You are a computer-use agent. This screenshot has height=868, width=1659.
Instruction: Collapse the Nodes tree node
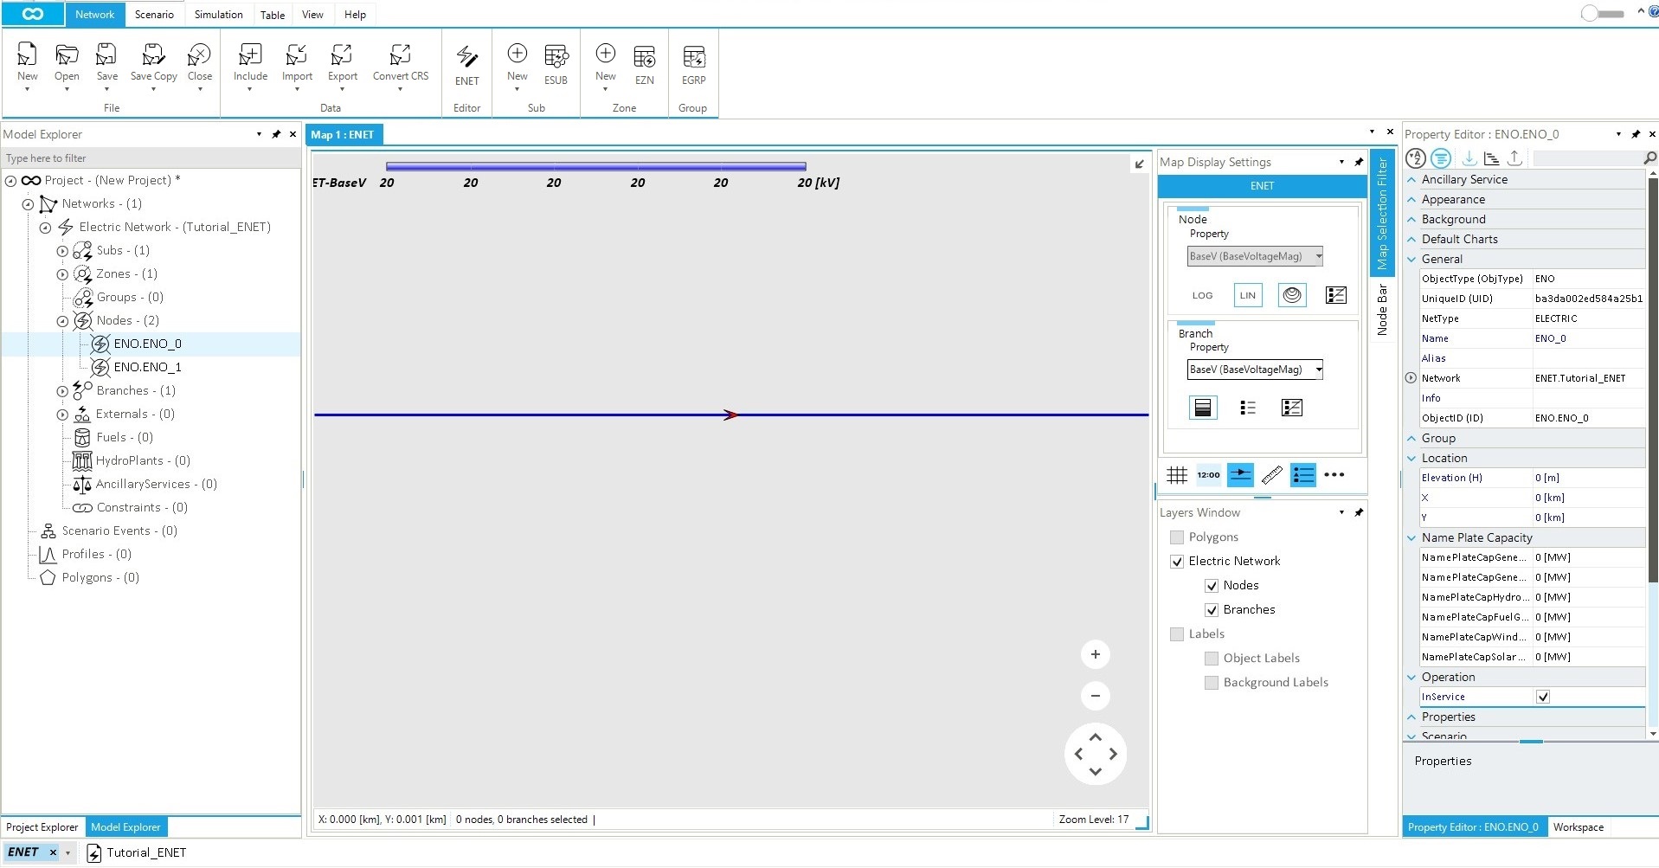pos(62,321)
